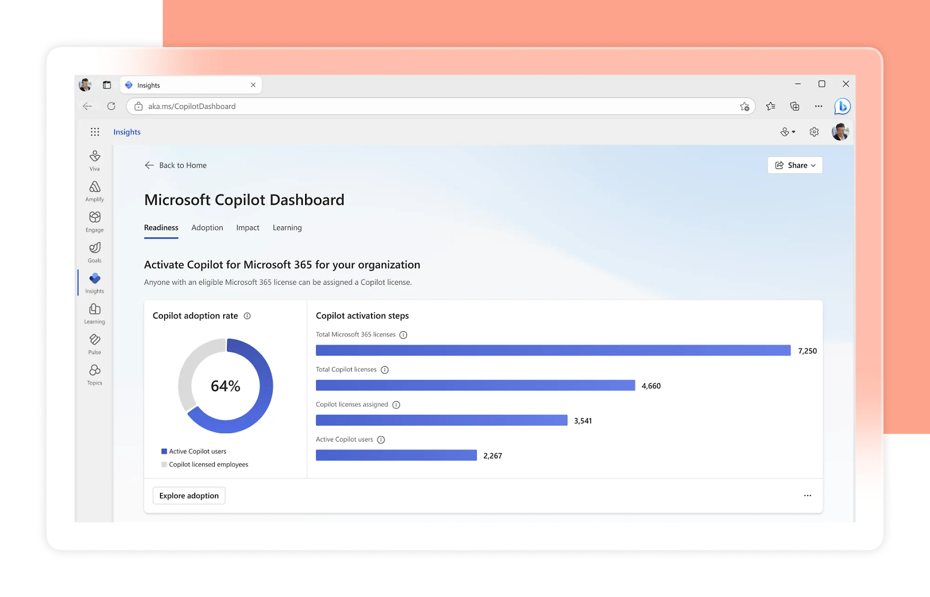The image size is (930, 597).
Task: Open Amplify from the sidebar
Action: tap(95, 191)
